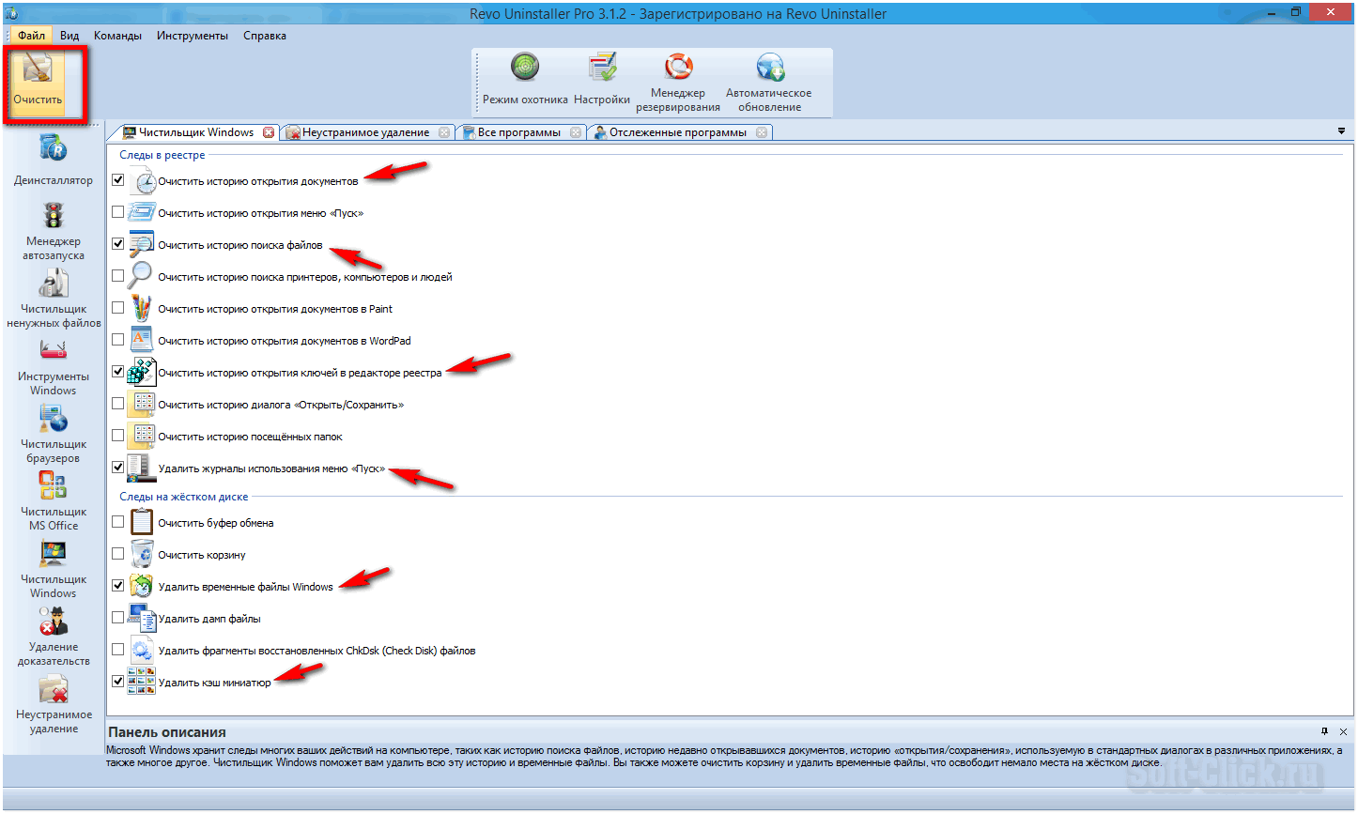The width and height of the screenshot is (1358, 814).
Task: Click clipboard icon beside Очистить буфер обмена
Action: pos(142,521)
